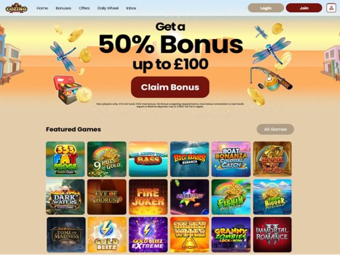Image resolution: width=340 pixels, height=255 pixels.
Task: Click the Login button
Action: (266, 8)
